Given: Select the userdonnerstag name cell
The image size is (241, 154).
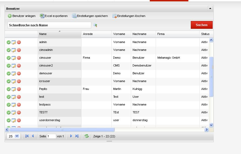Looking at the screenshot, I should click(59, 120).
